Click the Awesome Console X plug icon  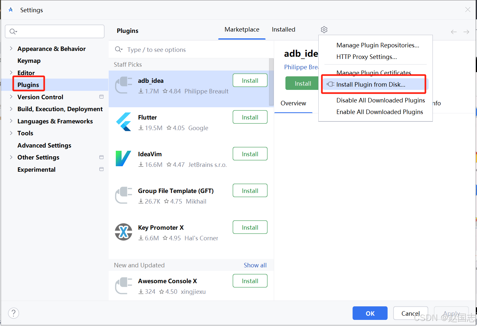coord(124,286)
